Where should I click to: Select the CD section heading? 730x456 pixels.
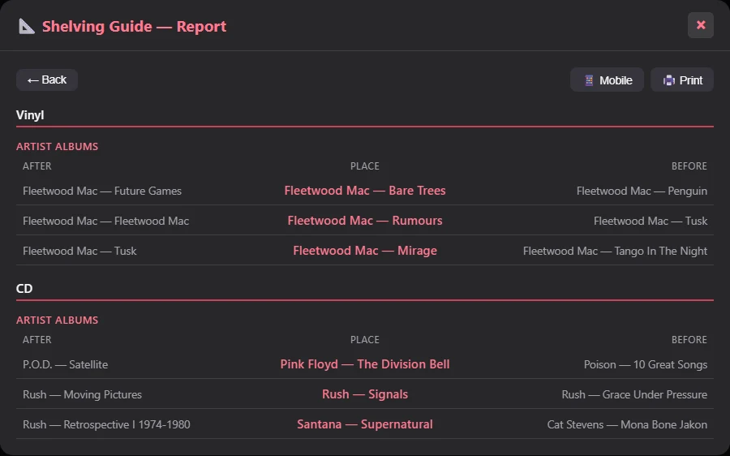tap(24, 289)
